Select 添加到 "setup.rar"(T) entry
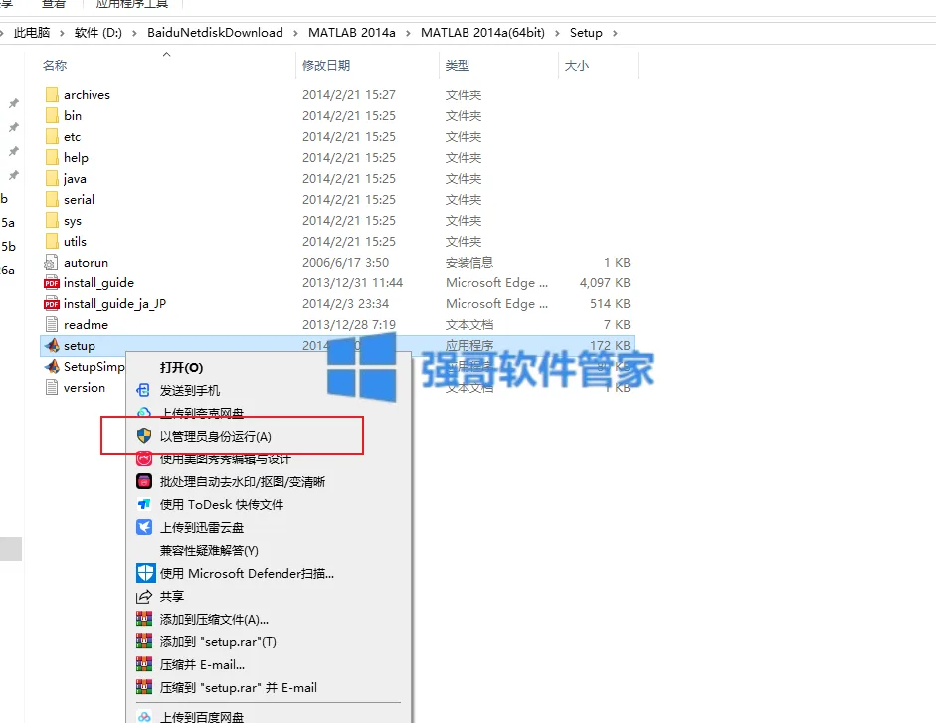 (218, 642)
